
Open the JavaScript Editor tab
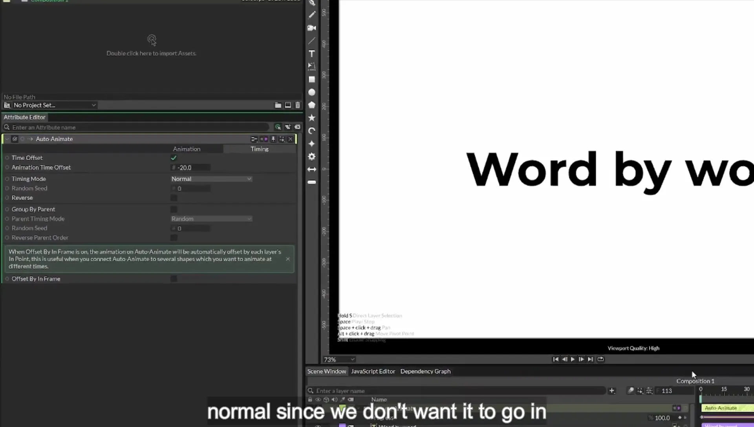coord(373,371)
